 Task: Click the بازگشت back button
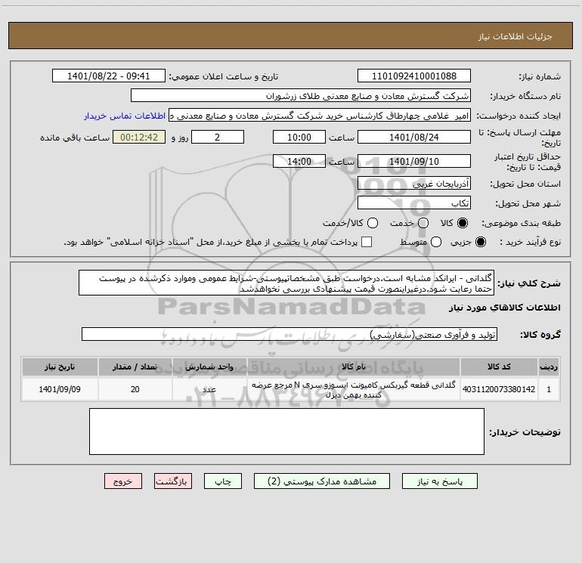point(173,481)
